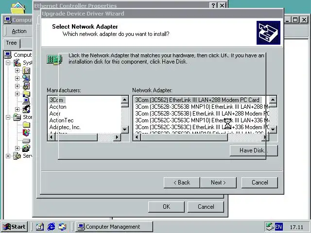
Task: Expand the last node under System Tools
Action: pyautogui.click(x=17, y=109)
